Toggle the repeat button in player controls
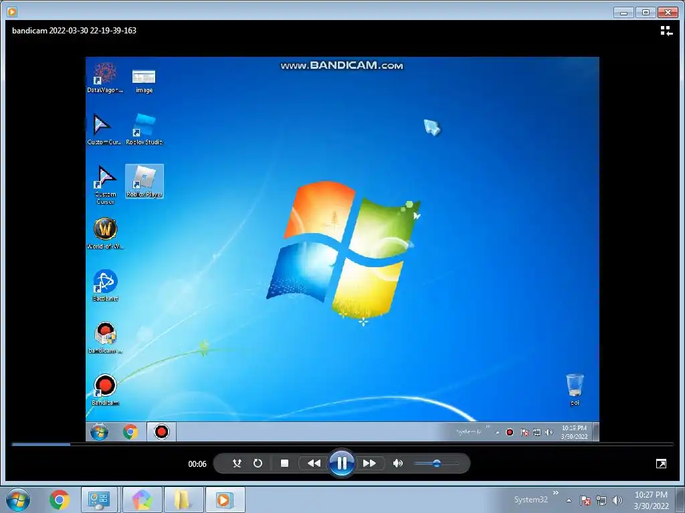 (258, 464)
